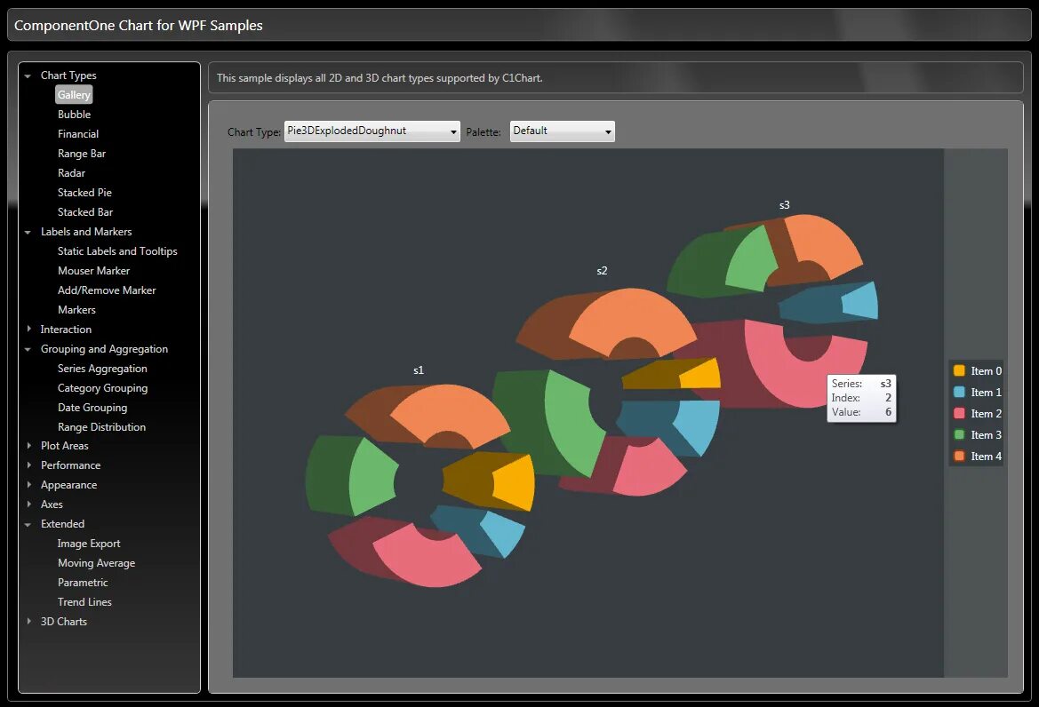This screenshot has height=707, width=1039.
Task: Open the Stacked Pie sample
Action: (x=84, y=193)
